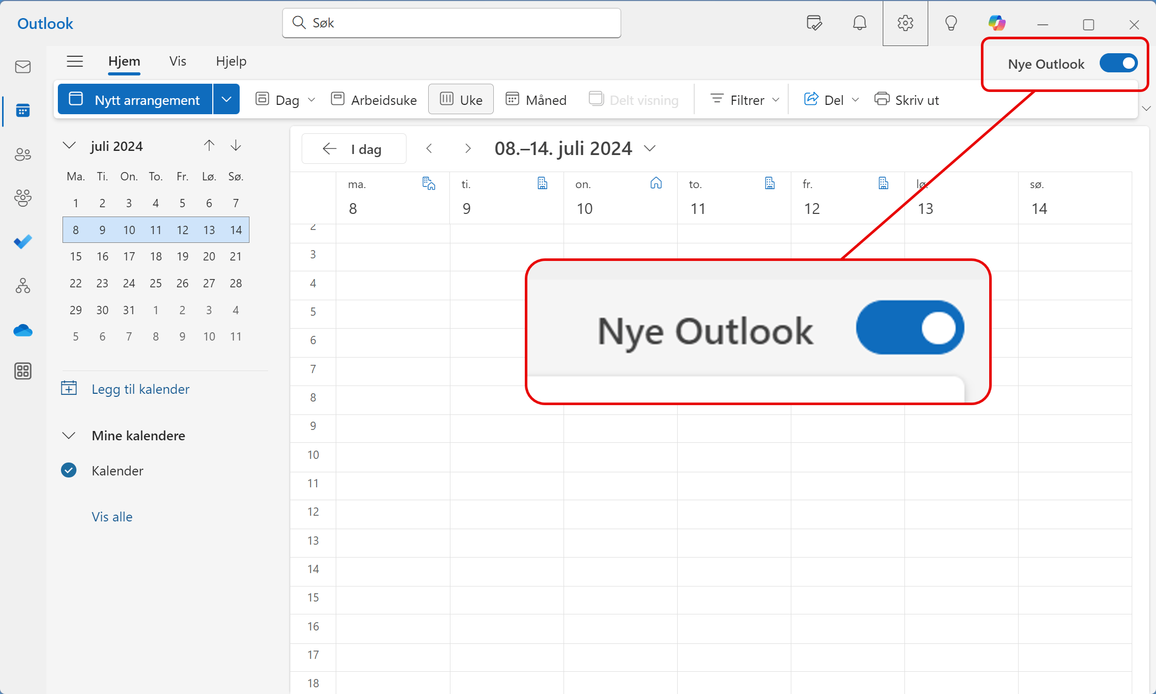This screenshot has width=1156, height=694.
Task: Switch to the People view
Action: click(x=23, y=154)
